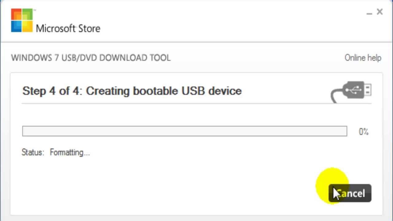The height and width of the screenshot is (221, 393).
Task: Click the yellow square of the Microsoft logo
Action: click(x=27, y=26)
